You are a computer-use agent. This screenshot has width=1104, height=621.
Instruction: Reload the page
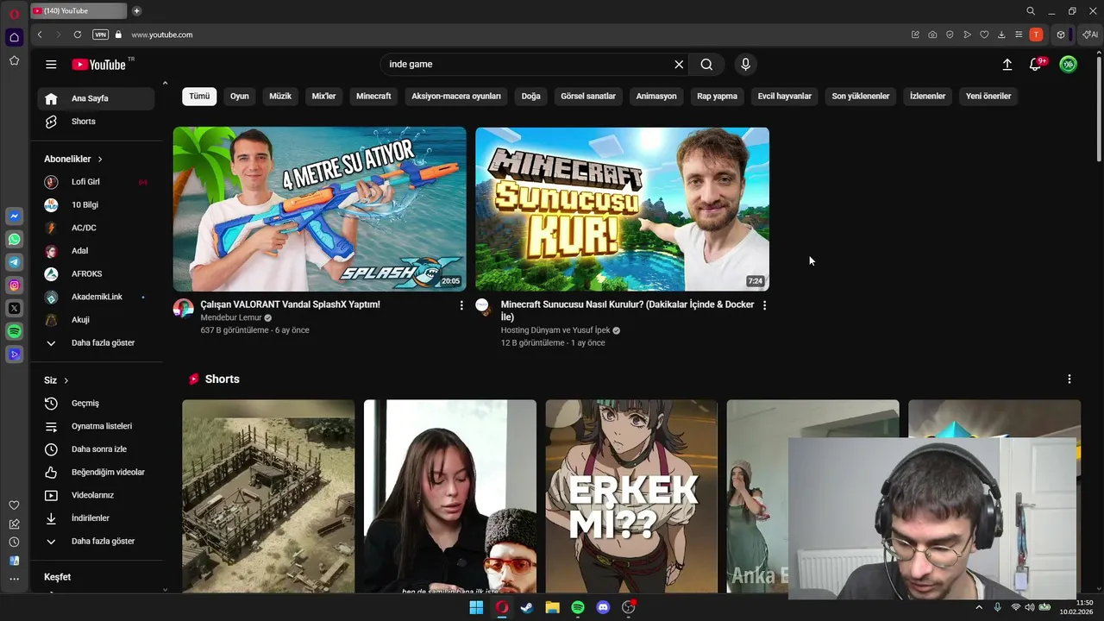point(78,34)
